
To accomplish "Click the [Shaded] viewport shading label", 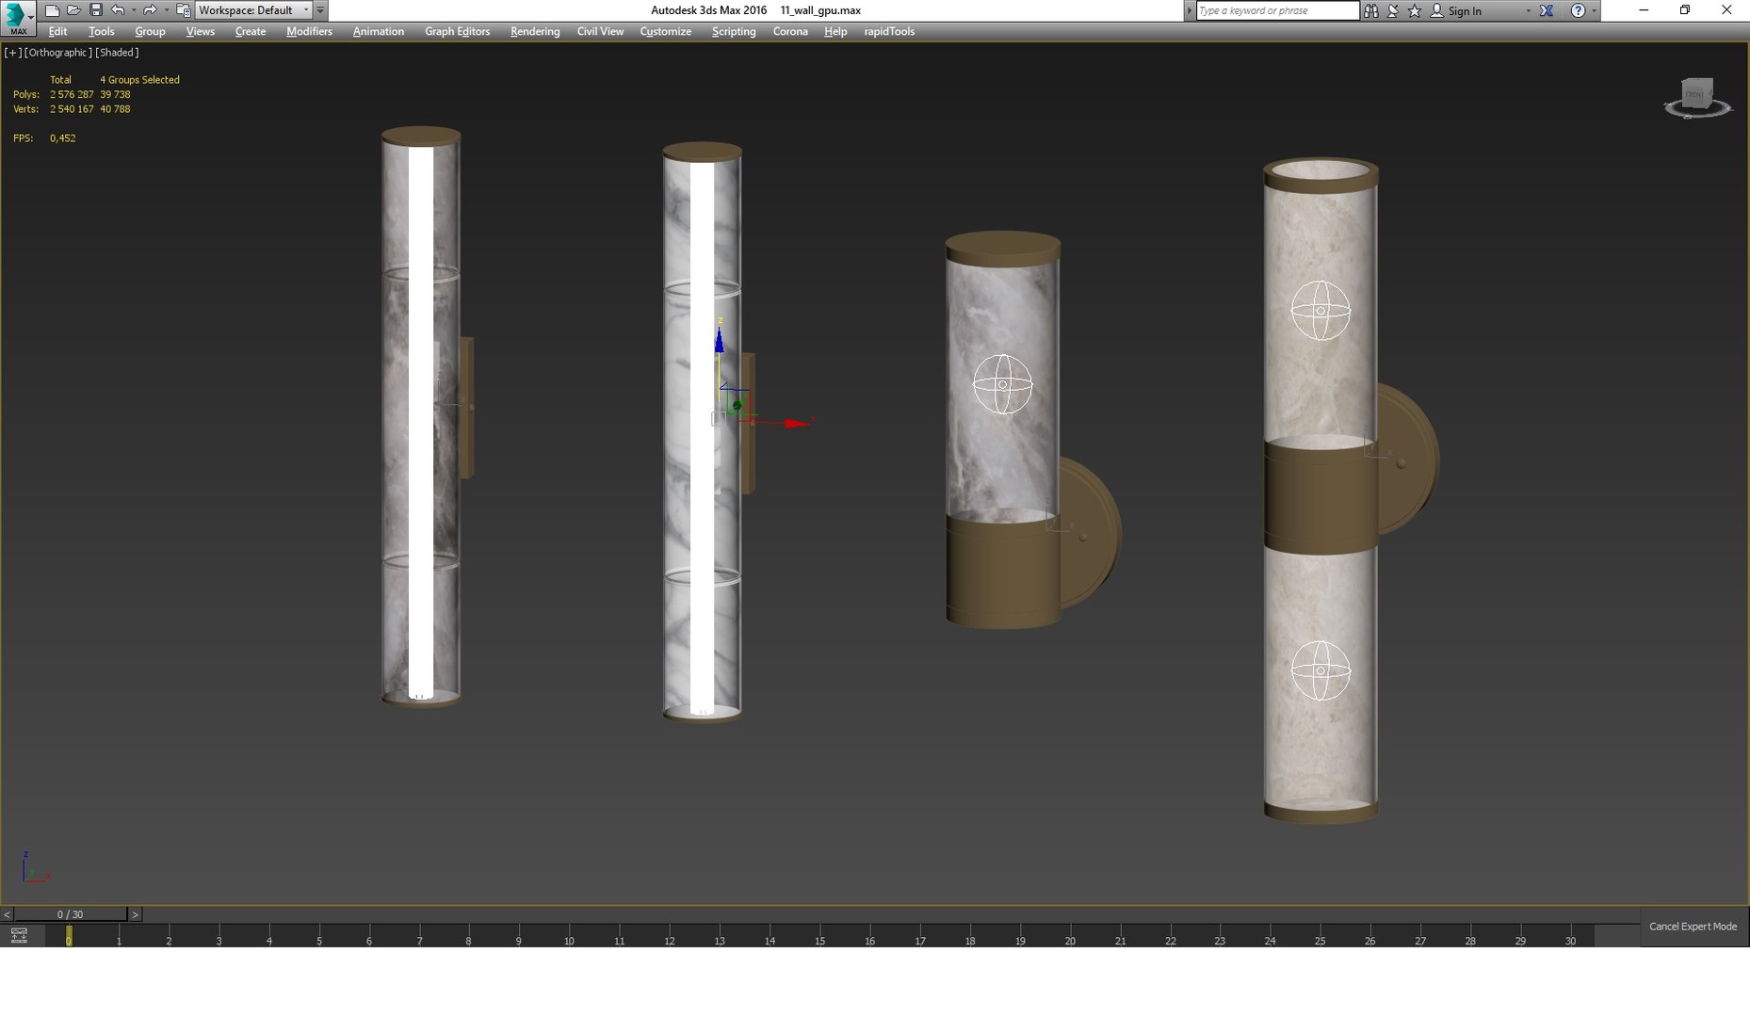I will click(x=117, y=53).
